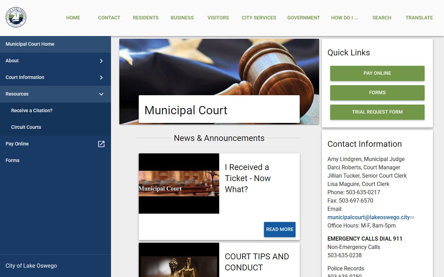Click the FORMS quick link button
This screenshot has height=277, width=444.
(377, 93)
